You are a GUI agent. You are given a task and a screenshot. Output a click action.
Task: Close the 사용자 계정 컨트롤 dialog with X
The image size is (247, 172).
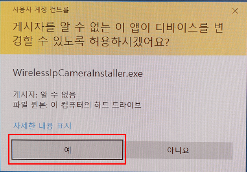click(235, 11)
